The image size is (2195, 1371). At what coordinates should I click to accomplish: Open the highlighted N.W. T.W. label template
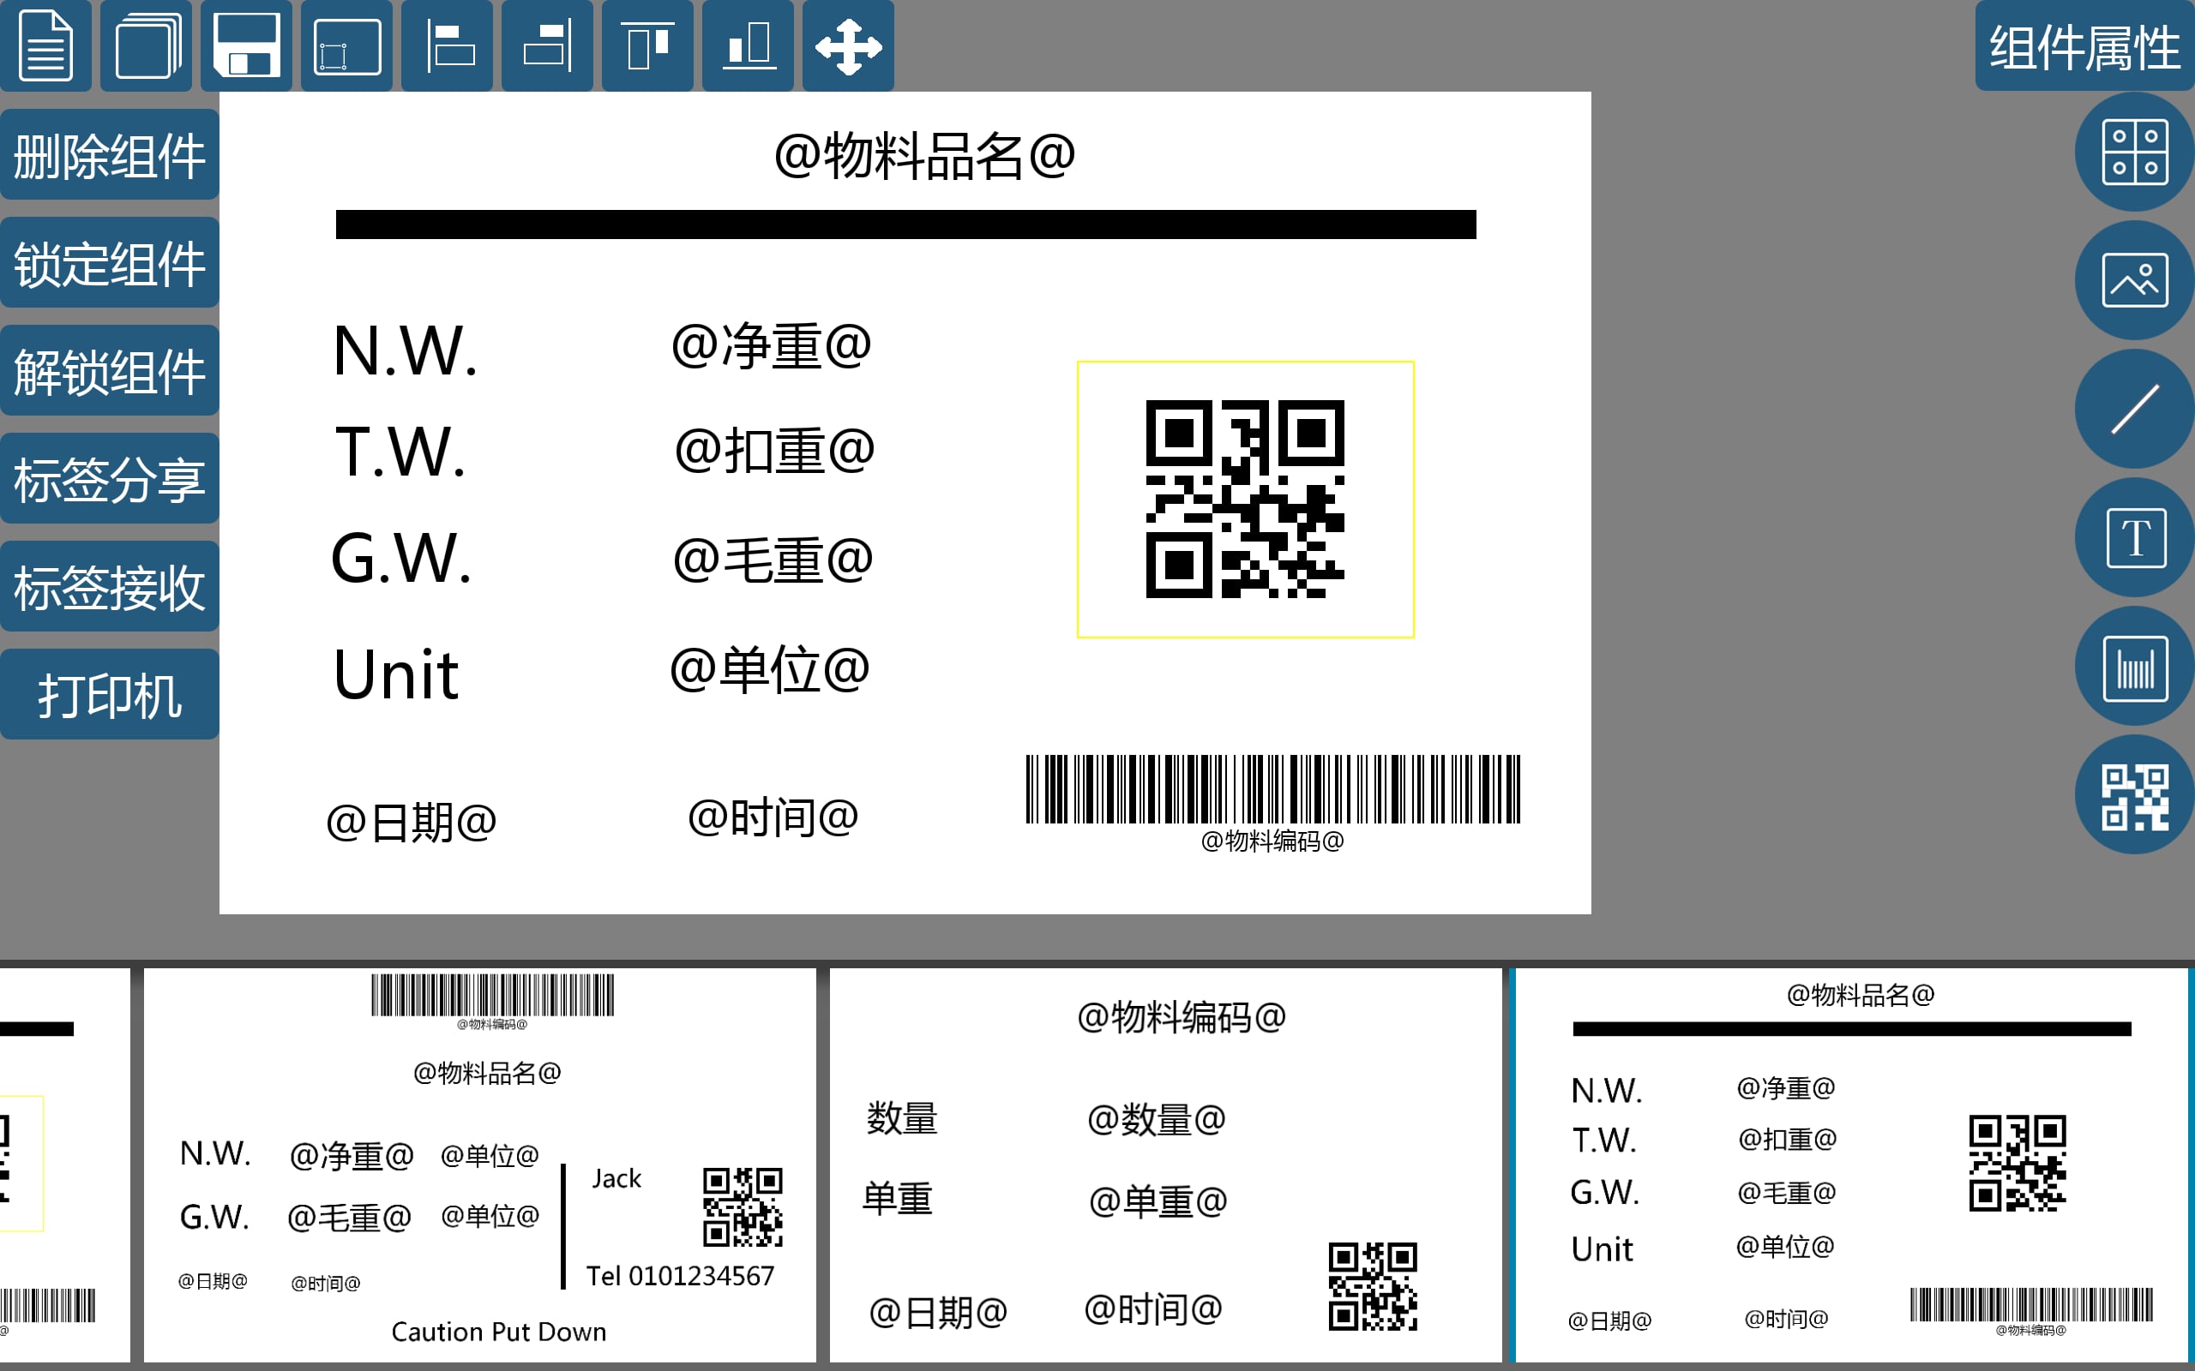1851,1165
